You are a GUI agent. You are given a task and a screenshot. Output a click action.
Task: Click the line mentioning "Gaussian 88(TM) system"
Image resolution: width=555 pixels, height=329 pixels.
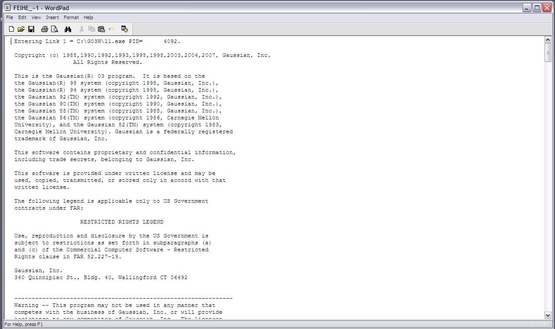click(118, 111)
